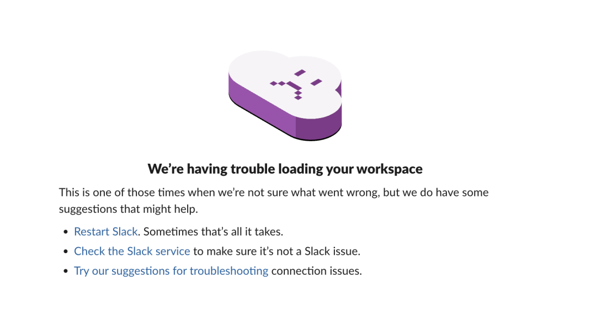
Task: Click the word "workspace" in the heading
Action: click(x=390, y=169)
